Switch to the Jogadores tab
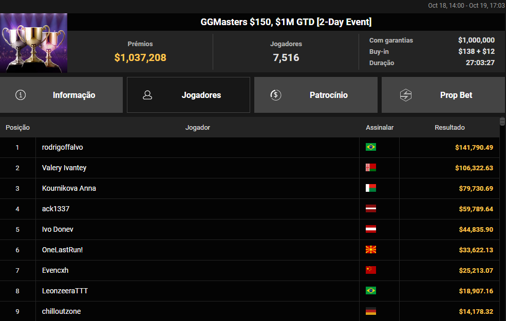The height and width of the screenshot is (321, 506). pos(189,95)
